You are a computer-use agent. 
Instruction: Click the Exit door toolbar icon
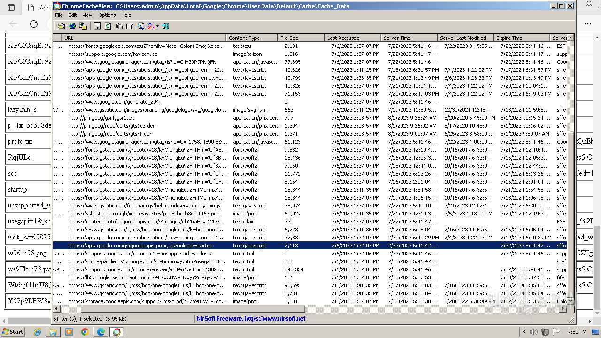165,26
